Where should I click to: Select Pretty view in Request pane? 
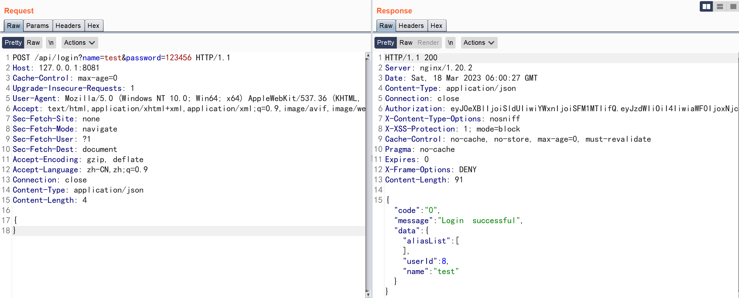tap(13, 42)
